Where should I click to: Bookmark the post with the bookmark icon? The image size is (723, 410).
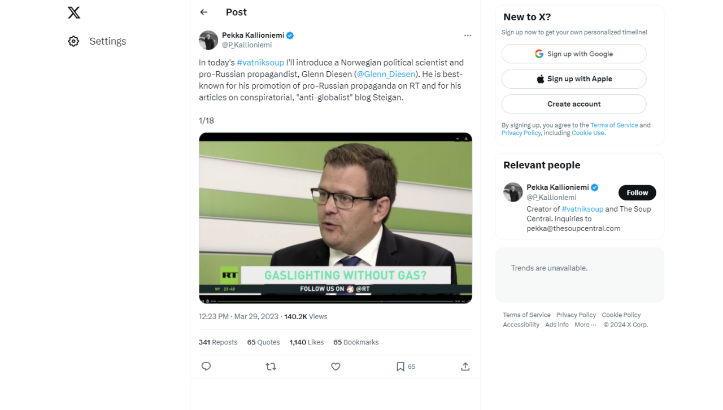pyautogui.click(x=400, y=367)
